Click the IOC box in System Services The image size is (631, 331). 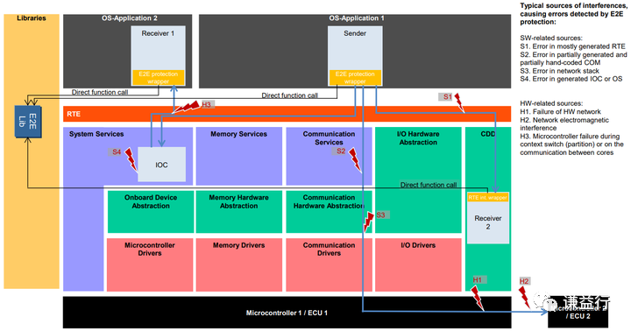[x=162, y=165]
